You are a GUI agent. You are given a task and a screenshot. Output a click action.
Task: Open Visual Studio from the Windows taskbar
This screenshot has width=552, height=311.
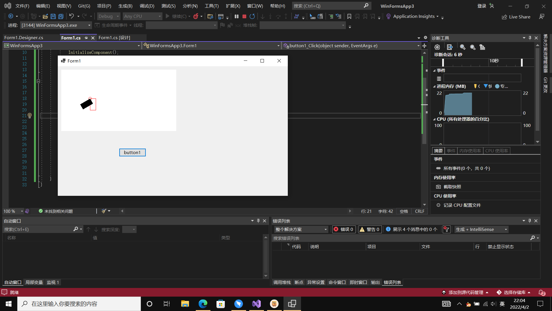point(256,304)
